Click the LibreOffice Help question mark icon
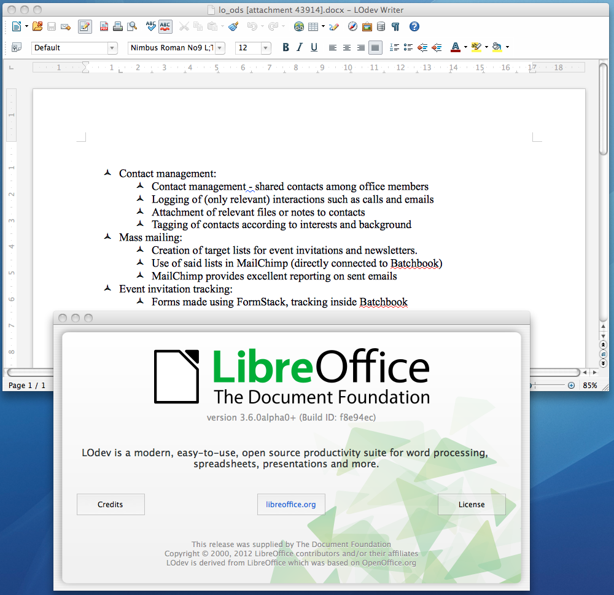The width and height of the screenshot is (614, 595). click(414, 26)
